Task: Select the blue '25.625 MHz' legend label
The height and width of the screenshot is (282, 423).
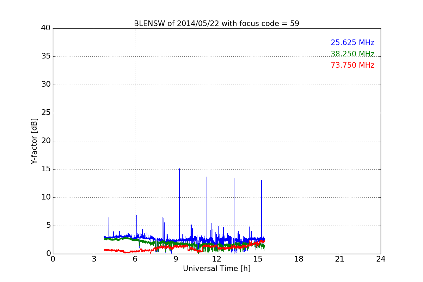Action: point(352,43)
